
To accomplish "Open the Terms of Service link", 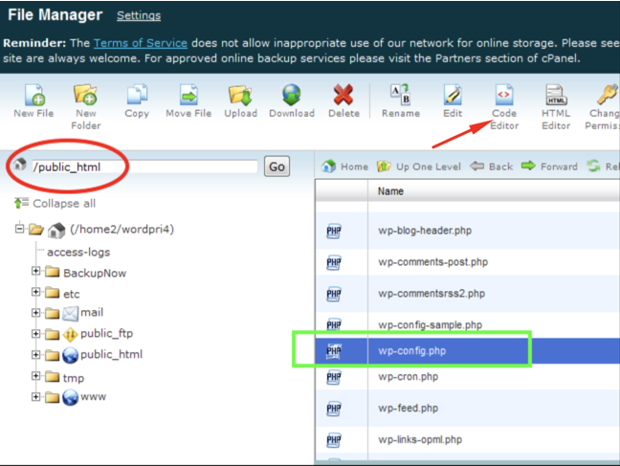I will pyautogui.click(x=141, y=43).
